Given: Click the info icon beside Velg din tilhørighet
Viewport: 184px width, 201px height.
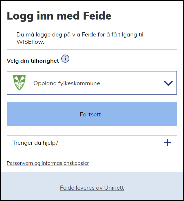Looking at the screenshot, I should [65, 59].
